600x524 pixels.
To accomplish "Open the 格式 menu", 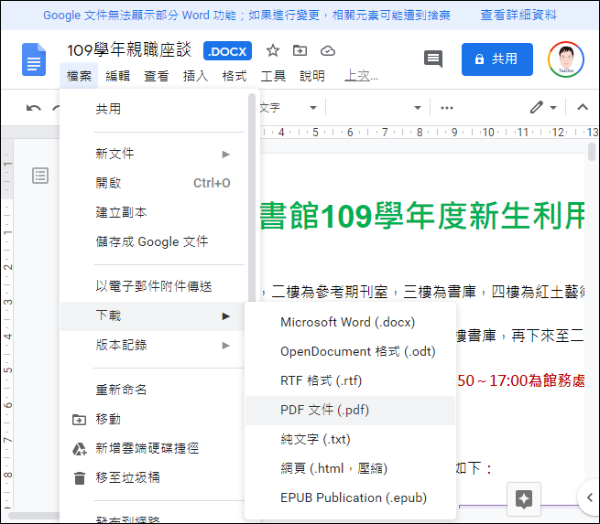I will pos(235,76).
